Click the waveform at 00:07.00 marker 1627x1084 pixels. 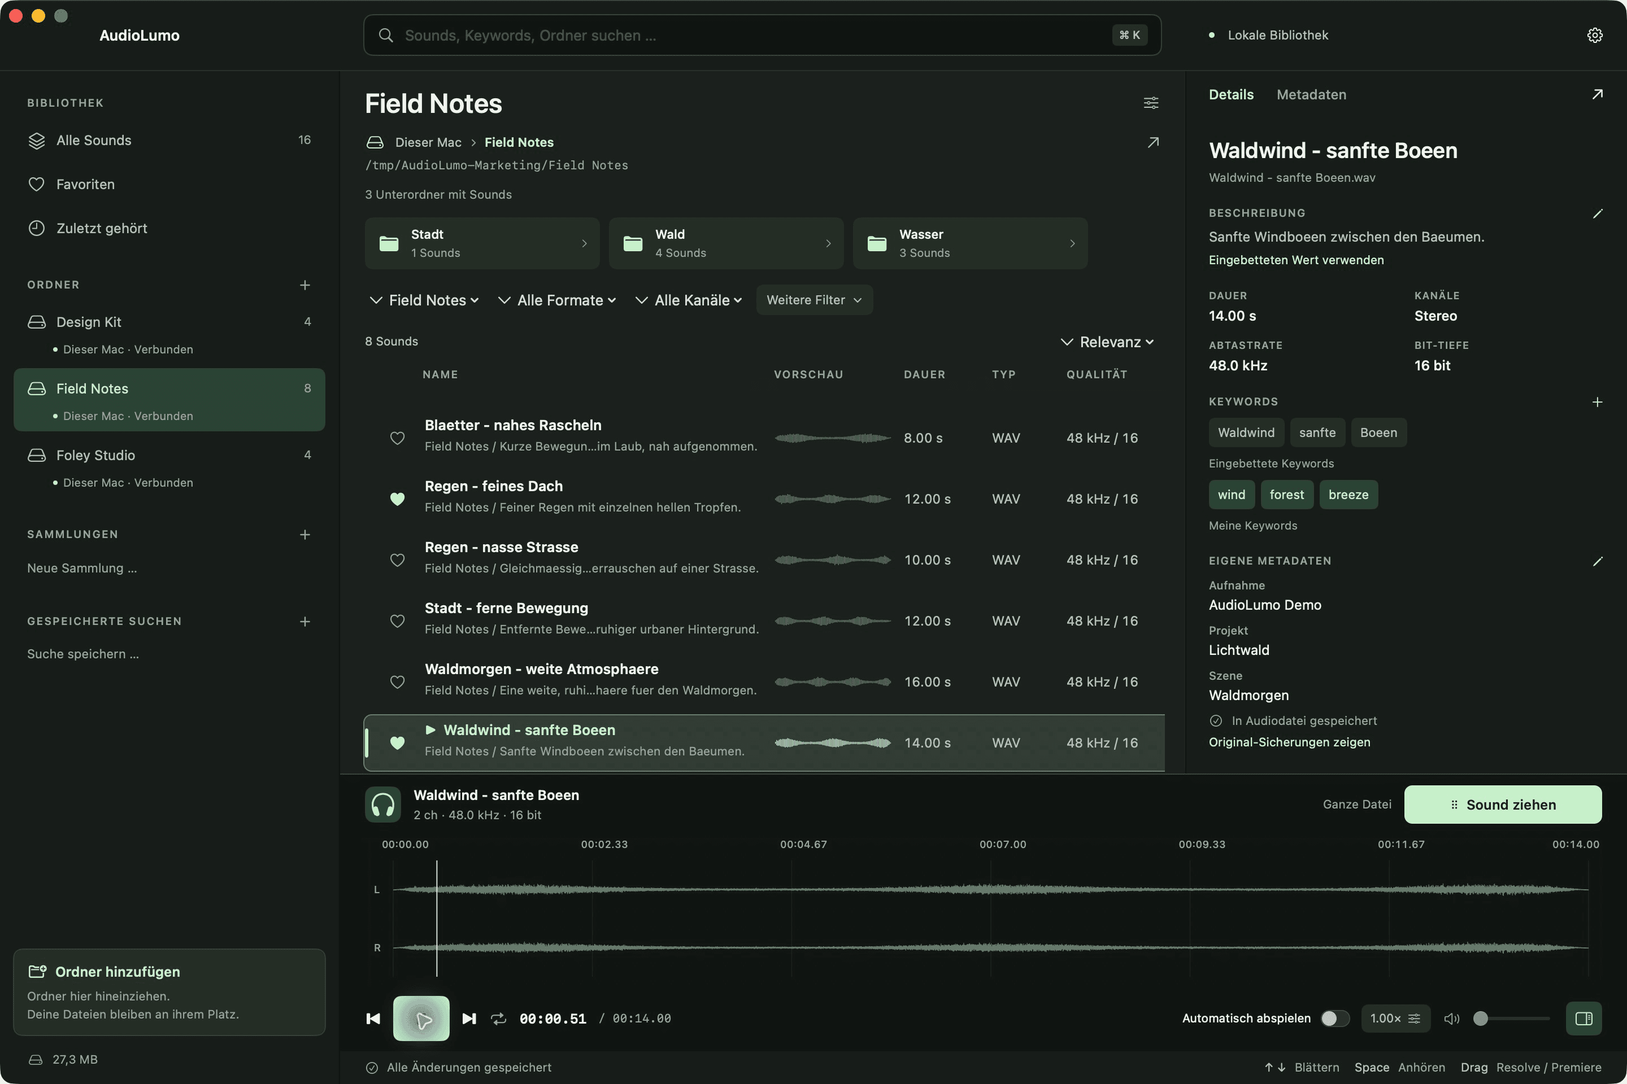click(x=990, y=919)
